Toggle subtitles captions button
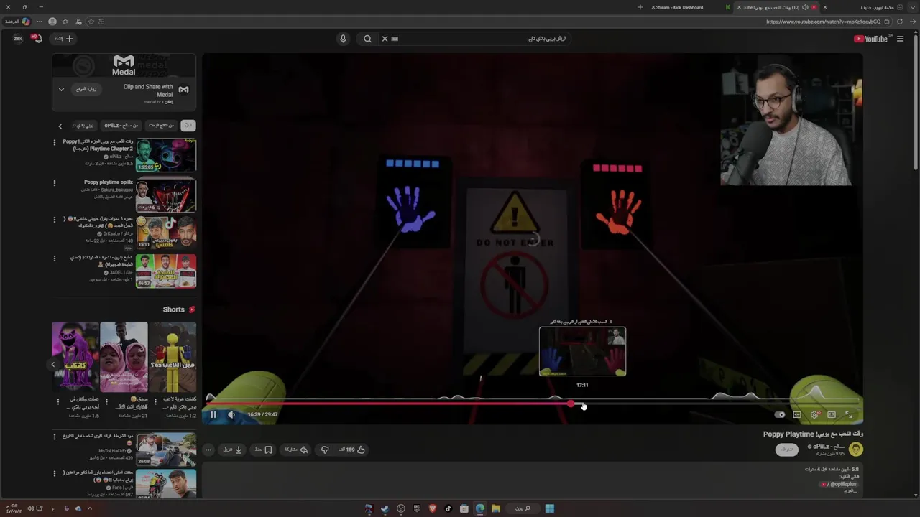This screenshot has width=920, height=517. coord(797,414)
